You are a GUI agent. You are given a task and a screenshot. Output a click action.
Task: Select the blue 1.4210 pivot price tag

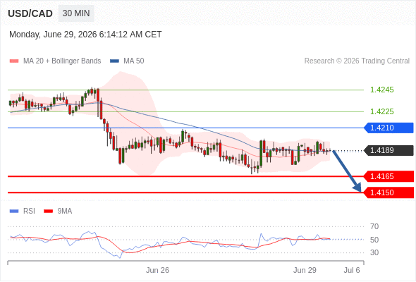coord(389,128)
